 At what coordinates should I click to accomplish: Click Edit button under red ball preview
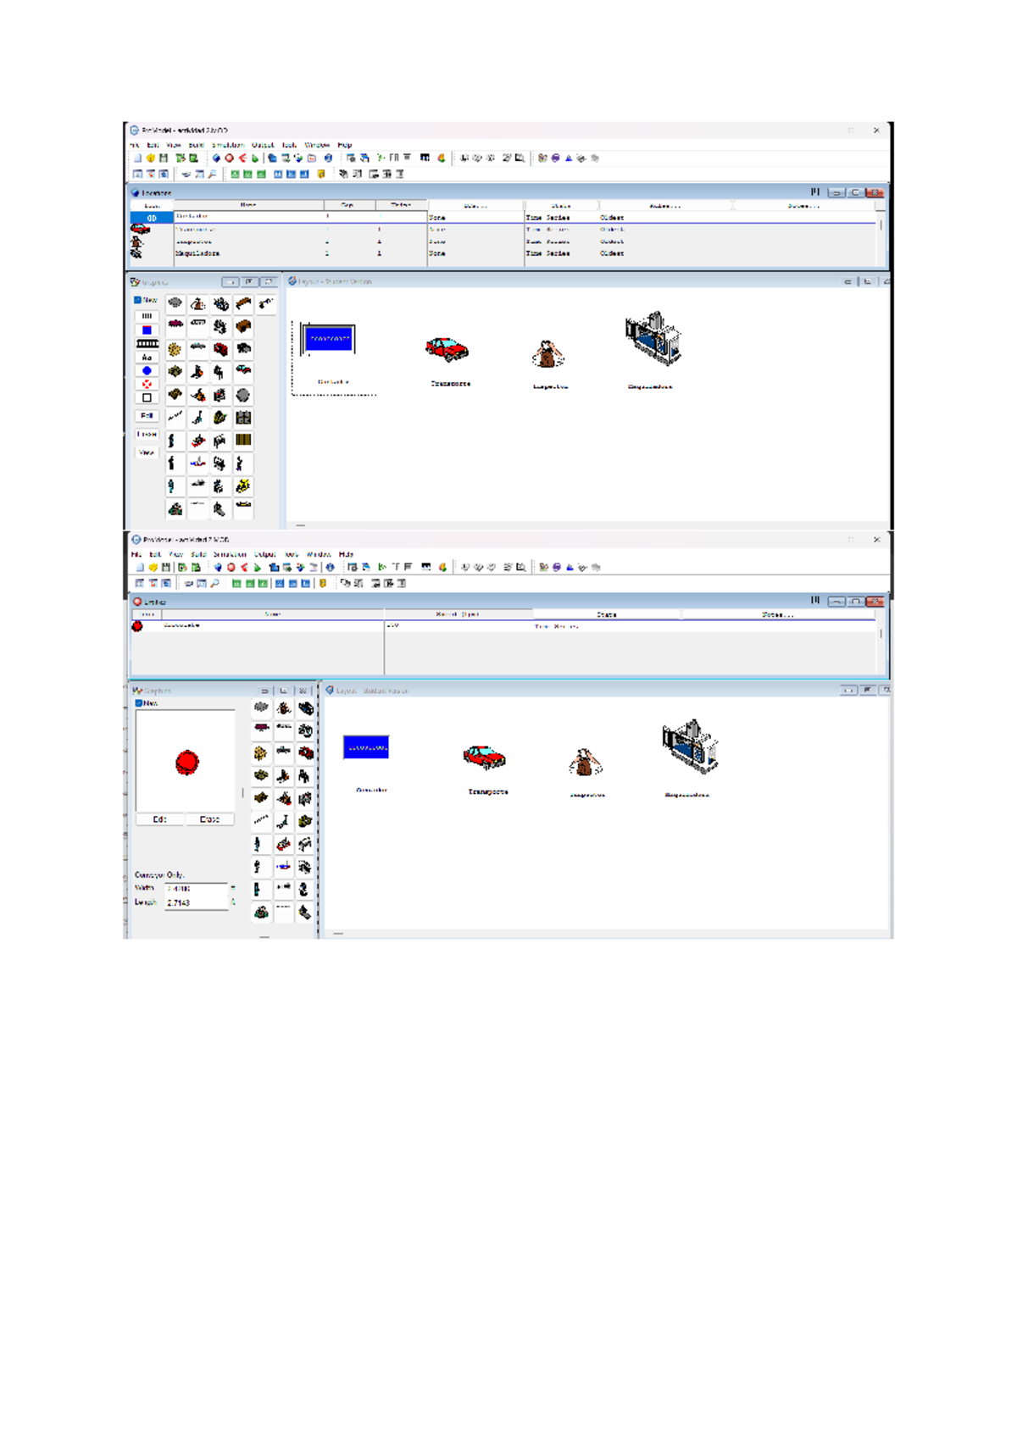159,819
